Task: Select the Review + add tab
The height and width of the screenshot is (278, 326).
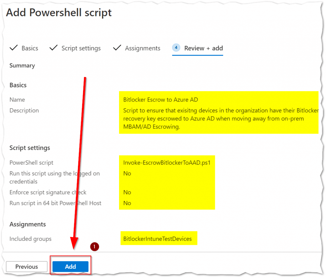Action: point(203,48)
